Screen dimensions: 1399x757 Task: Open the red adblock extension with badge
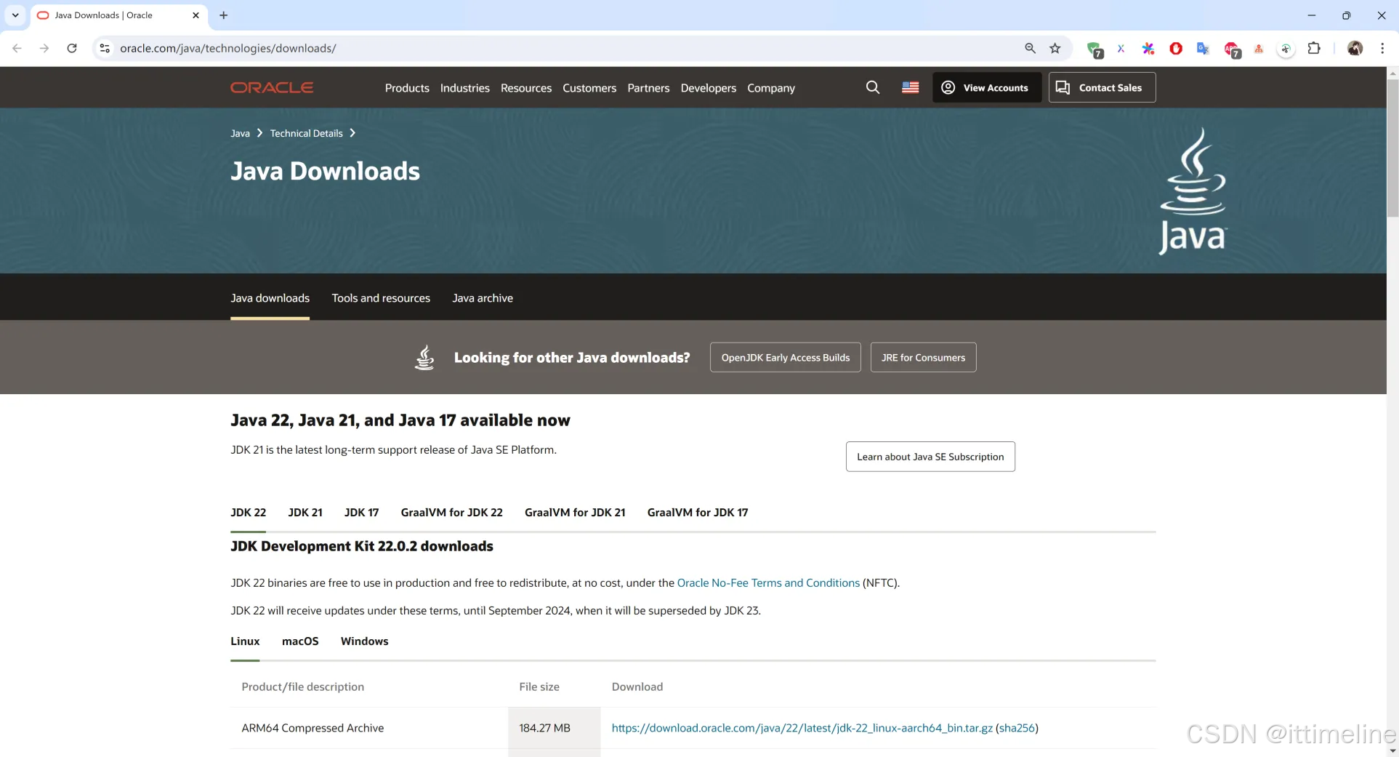click(x=1232, y=49)
